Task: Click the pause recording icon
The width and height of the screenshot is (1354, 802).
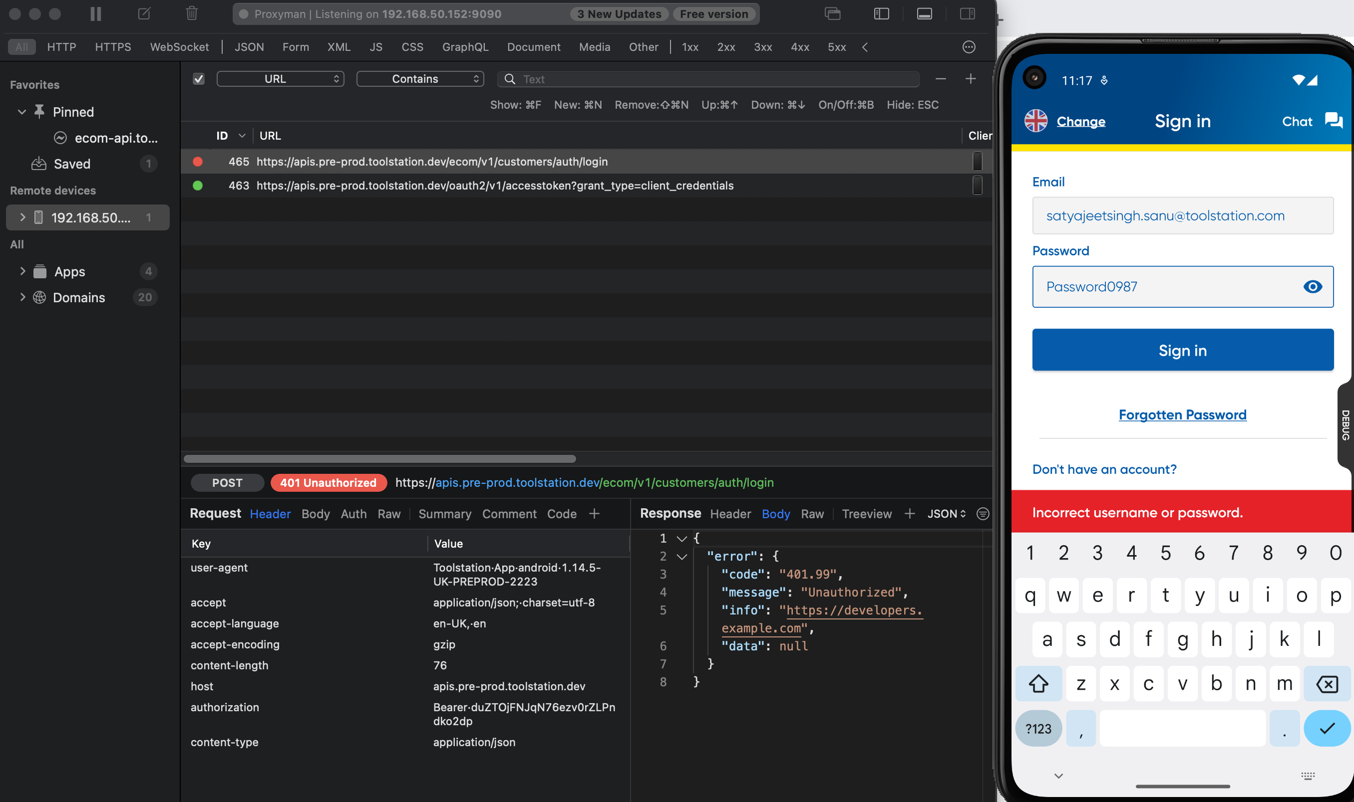Action: (x=96, y=14)
